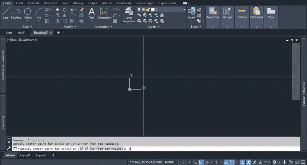
Task: Choose the Mirror tool
Action: pyautogui.click(x=65, y=15)
